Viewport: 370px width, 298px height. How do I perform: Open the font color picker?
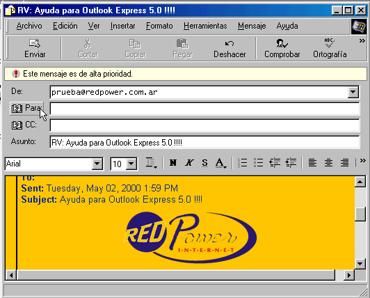(221, 163)
